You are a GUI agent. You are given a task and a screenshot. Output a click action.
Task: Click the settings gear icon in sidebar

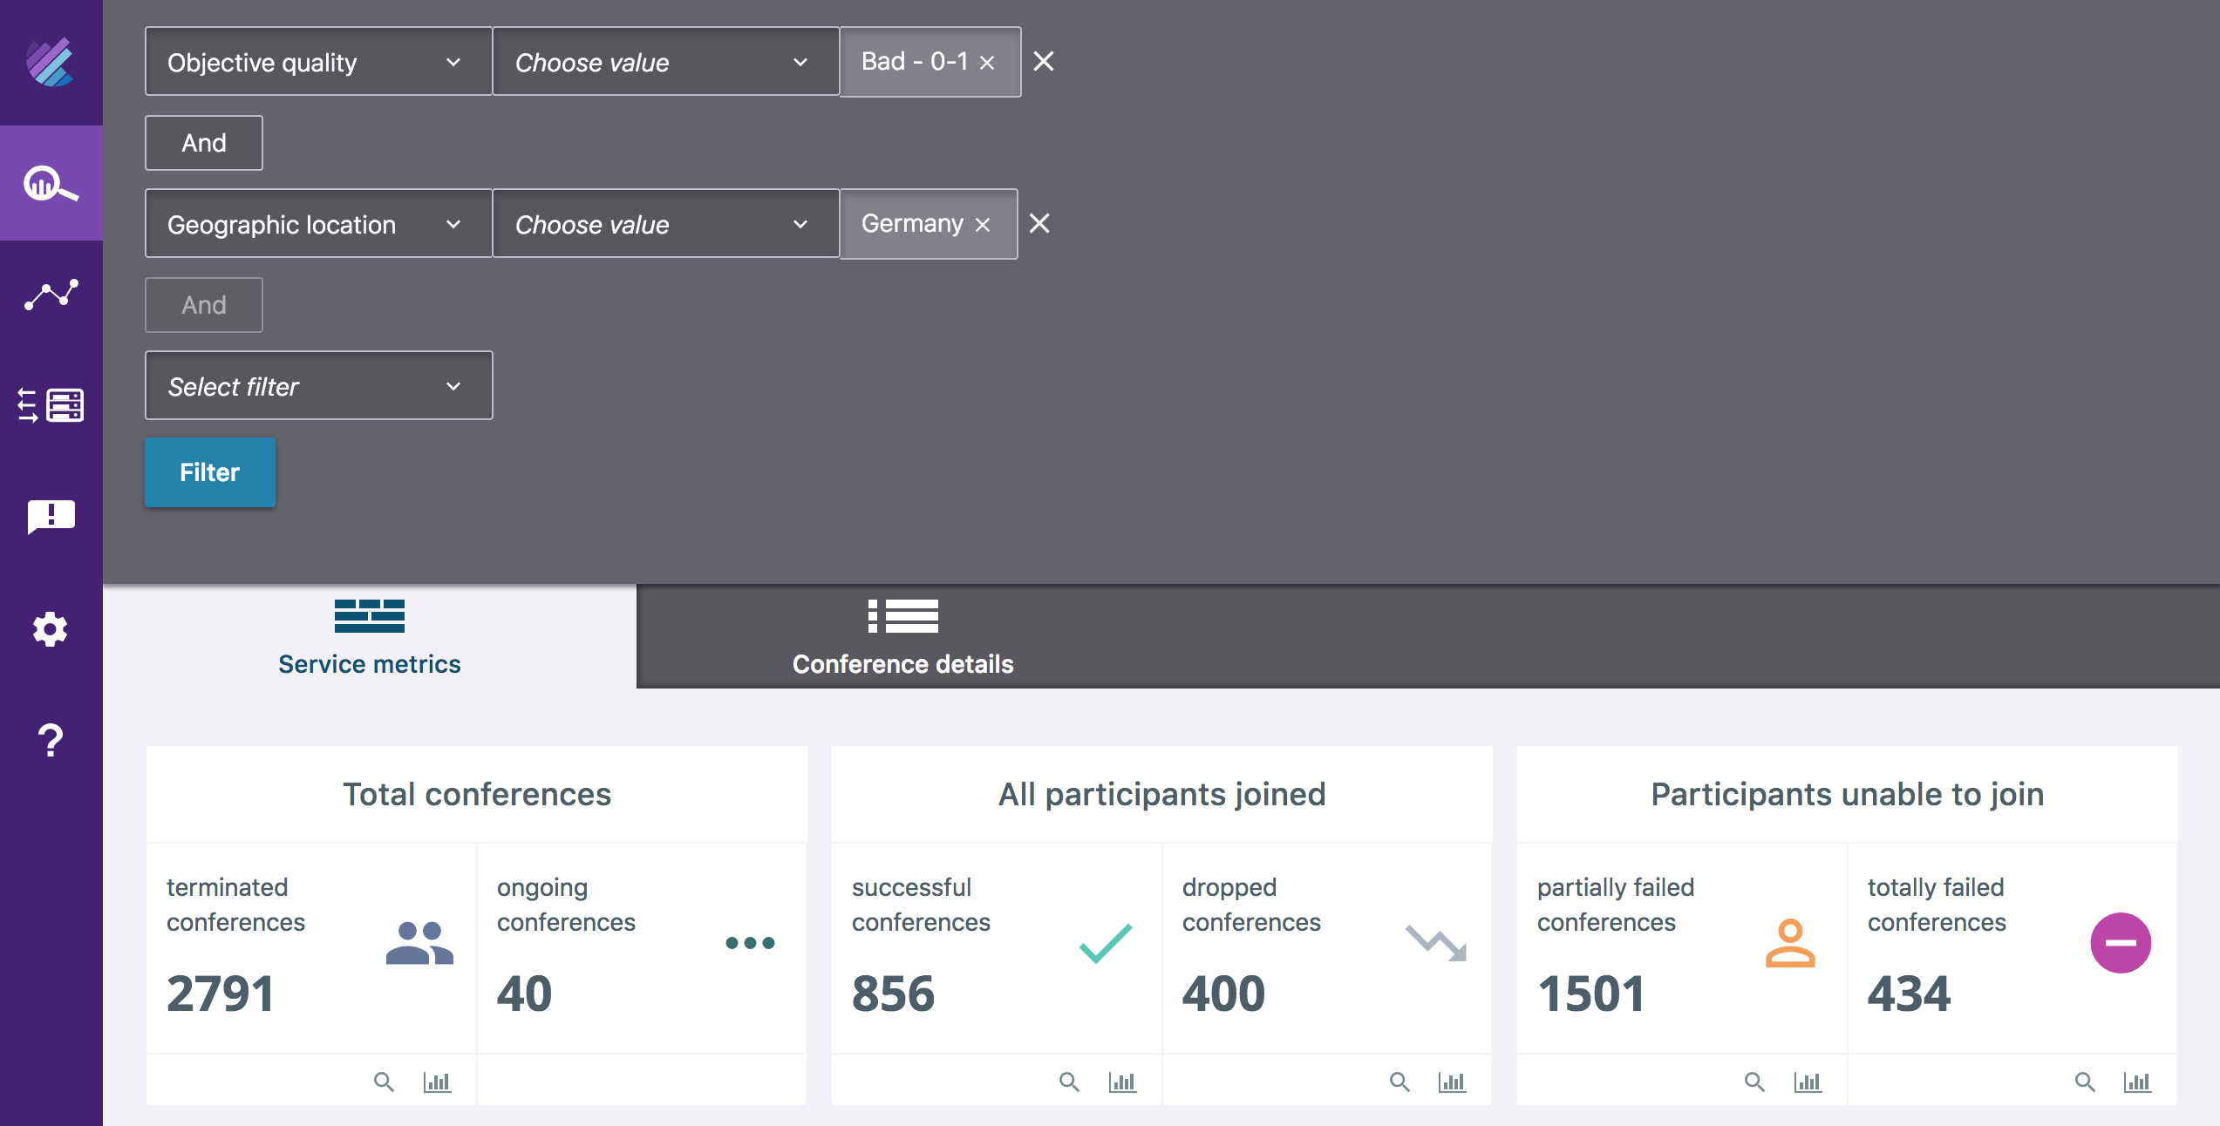51,627
